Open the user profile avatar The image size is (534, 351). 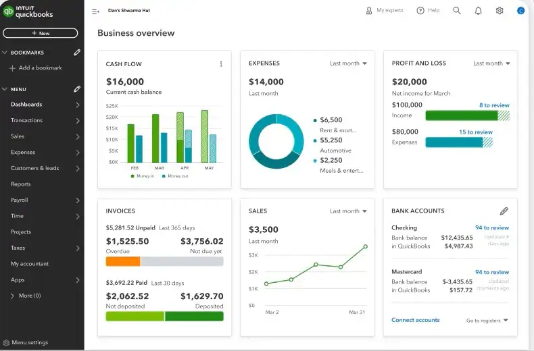520,11
